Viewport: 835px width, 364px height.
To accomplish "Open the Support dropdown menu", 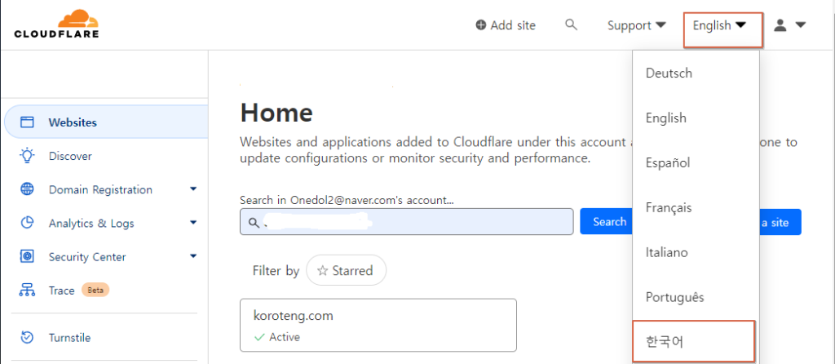I will click(x=637, y=25).
